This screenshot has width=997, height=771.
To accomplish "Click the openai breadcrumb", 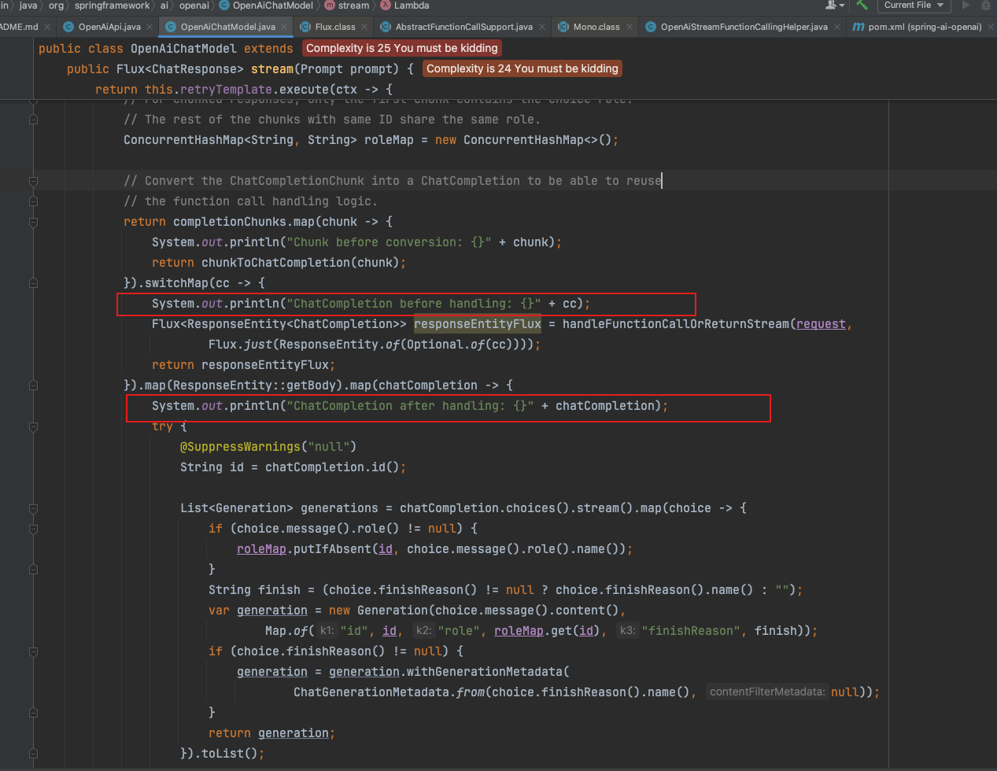I will click(194, 6).
